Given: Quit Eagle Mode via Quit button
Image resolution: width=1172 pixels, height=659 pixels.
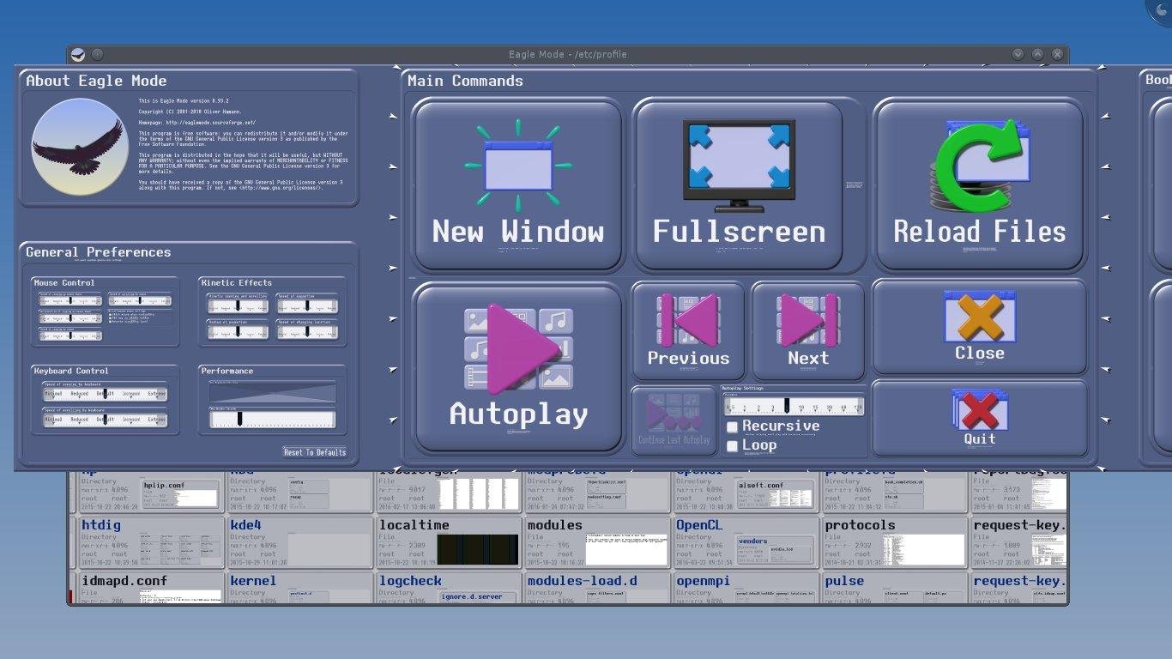Looking at the screenshot, I should click(x=980, y=418).
